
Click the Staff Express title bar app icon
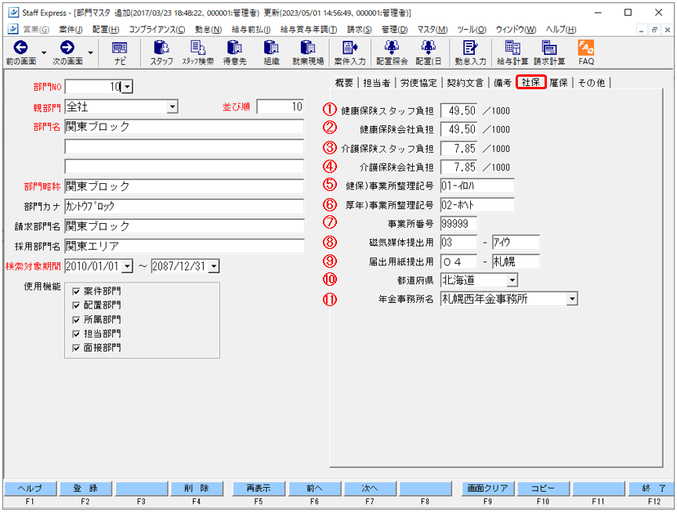(13, 12)
